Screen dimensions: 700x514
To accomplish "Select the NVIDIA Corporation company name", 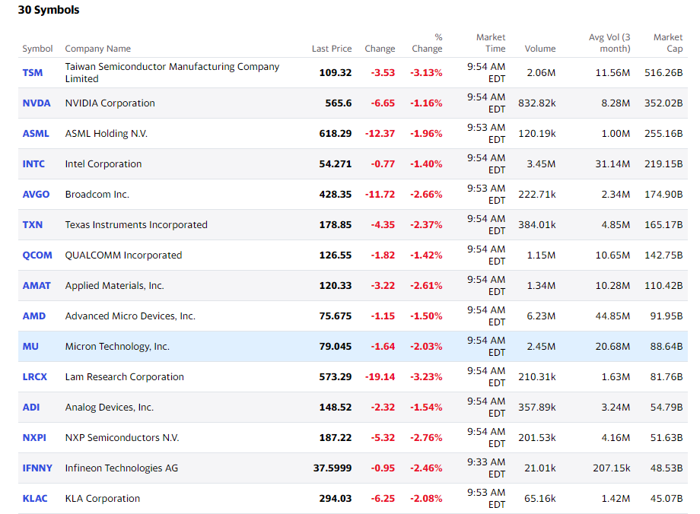I will [110, 103].
